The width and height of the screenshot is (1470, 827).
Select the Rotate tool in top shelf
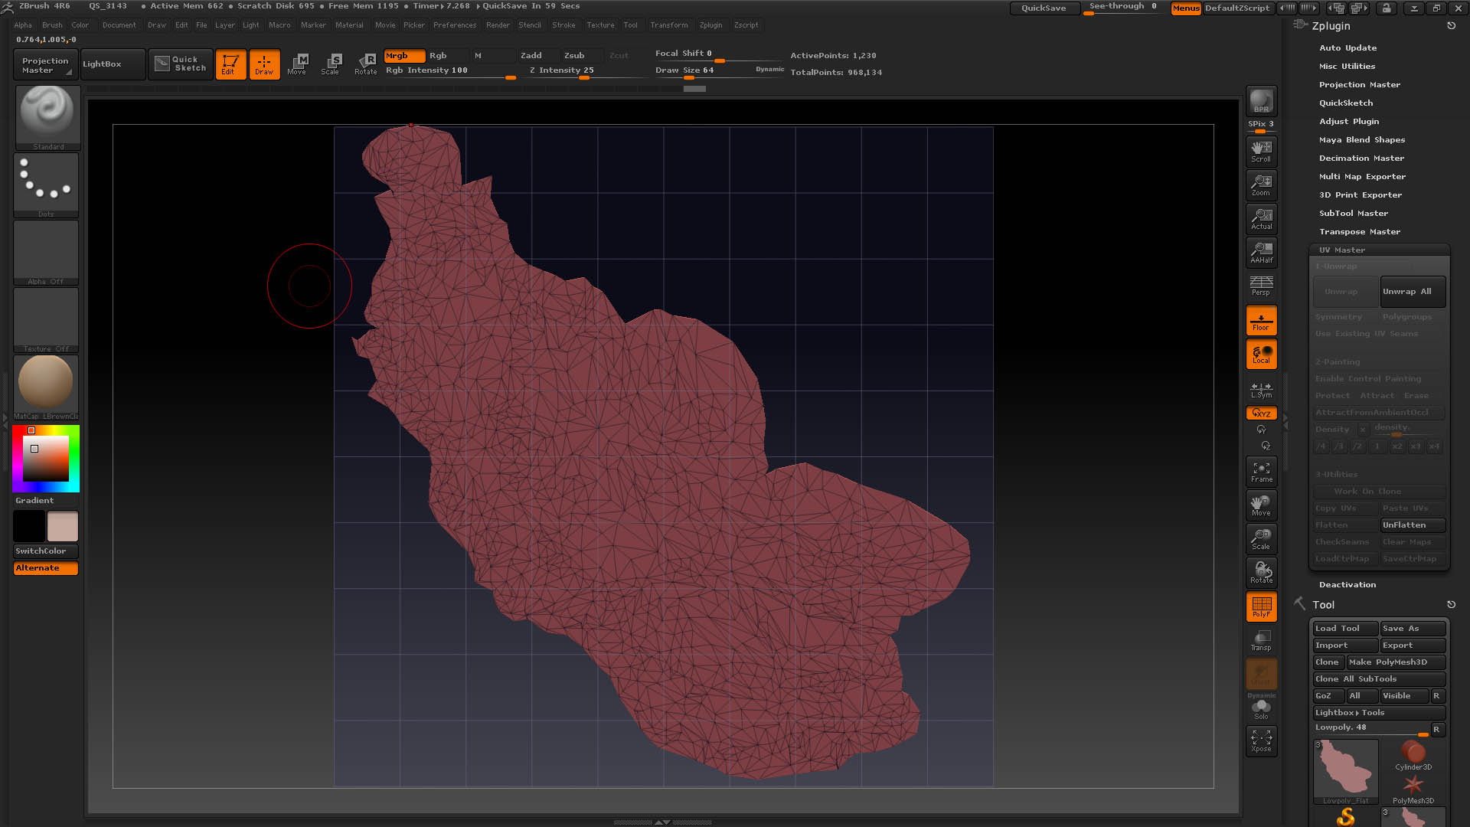point(365,64)
